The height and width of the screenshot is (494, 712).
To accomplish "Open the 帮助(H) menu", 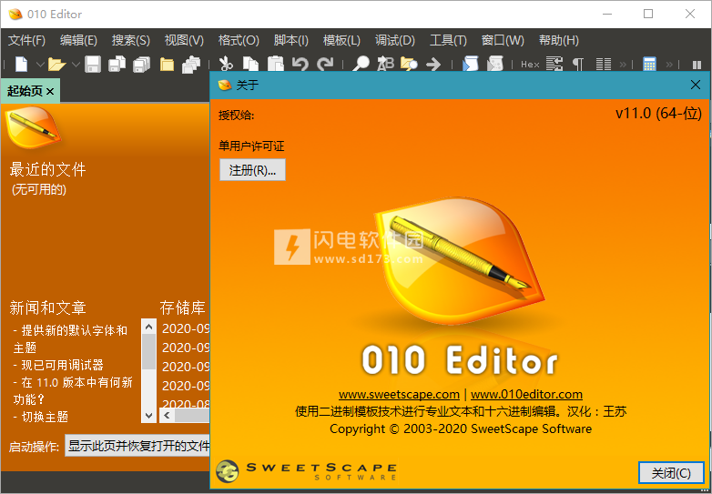I will [558, 40].
